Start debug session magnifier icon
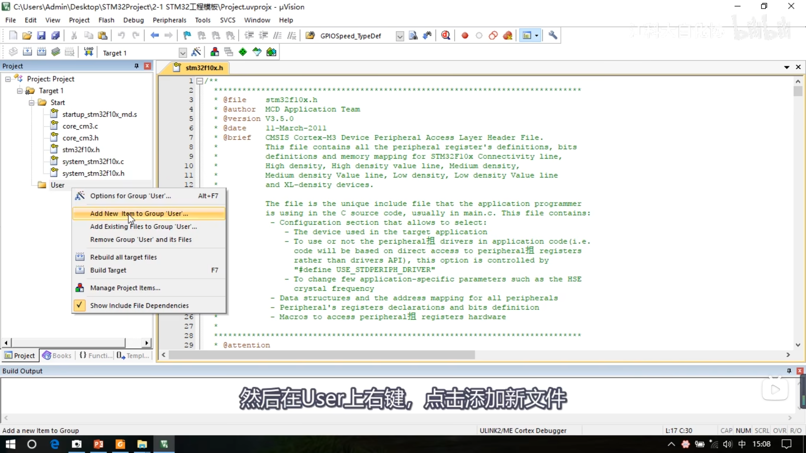This screenshot has height=453, width=806. [446, 36]
